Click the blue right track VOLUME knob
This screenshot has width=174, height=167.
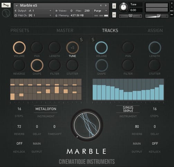[101, 48]
